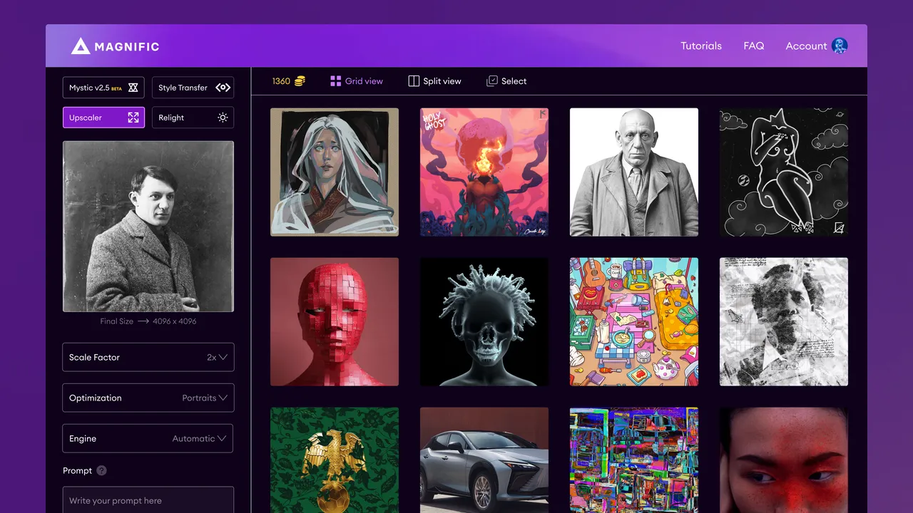Click the Mystic hourglass beta icon
The height and width of the screenshot is (513, 913).
pos(133,88)
